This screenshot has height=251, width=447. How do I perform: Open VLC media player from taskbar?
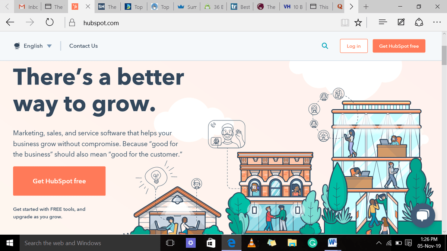click(x=251, y=243)
